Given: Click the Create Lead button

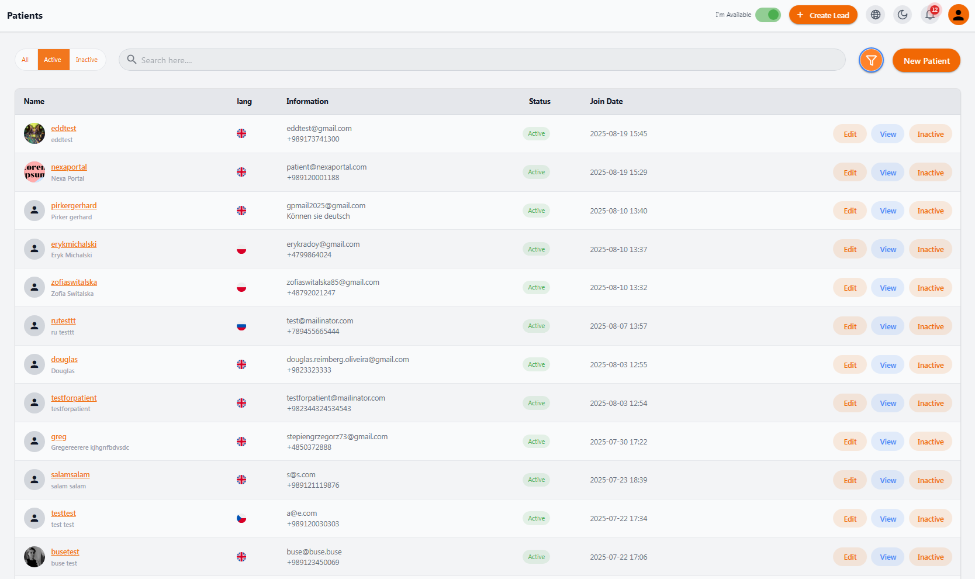Looking at the screenshot, I should pos(823,15).
